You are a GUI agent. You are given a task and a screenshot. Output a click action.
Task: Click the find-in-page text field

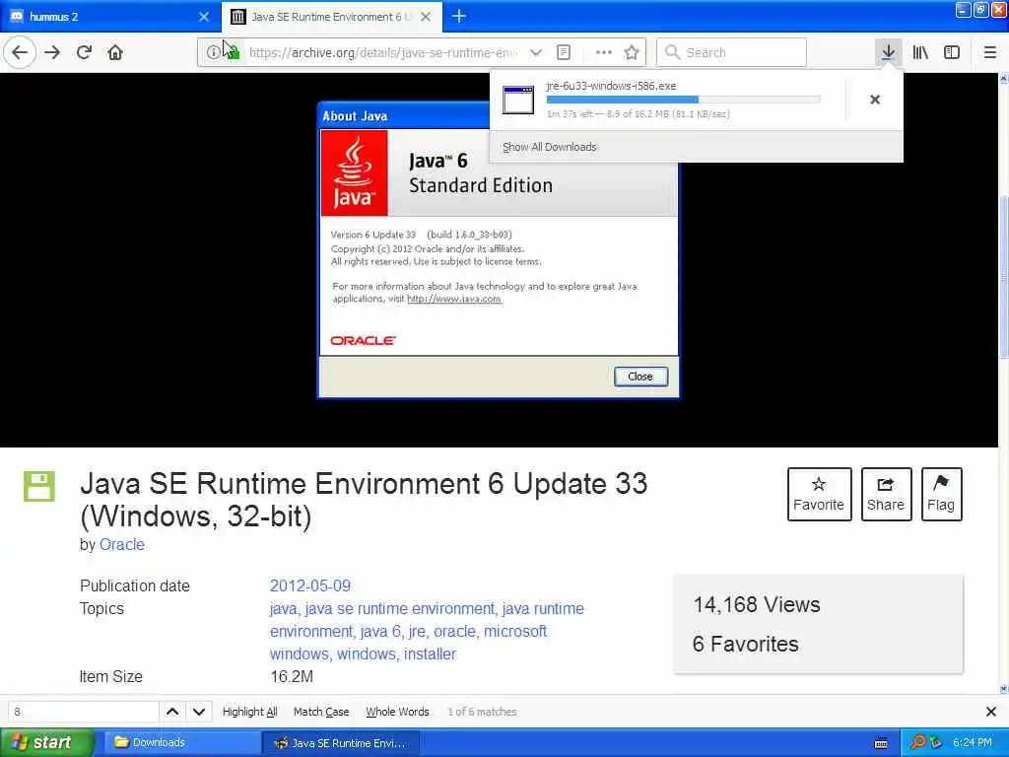(x=83, y=712)
